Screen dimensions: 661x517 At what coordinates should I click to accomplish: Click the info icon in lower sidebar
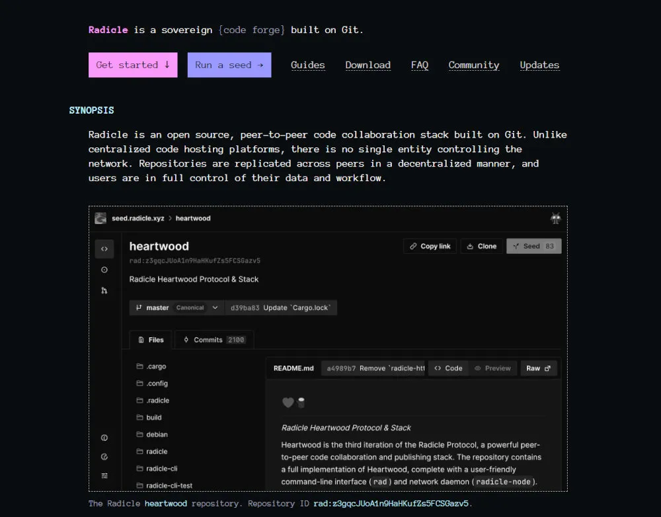(104, 438)
